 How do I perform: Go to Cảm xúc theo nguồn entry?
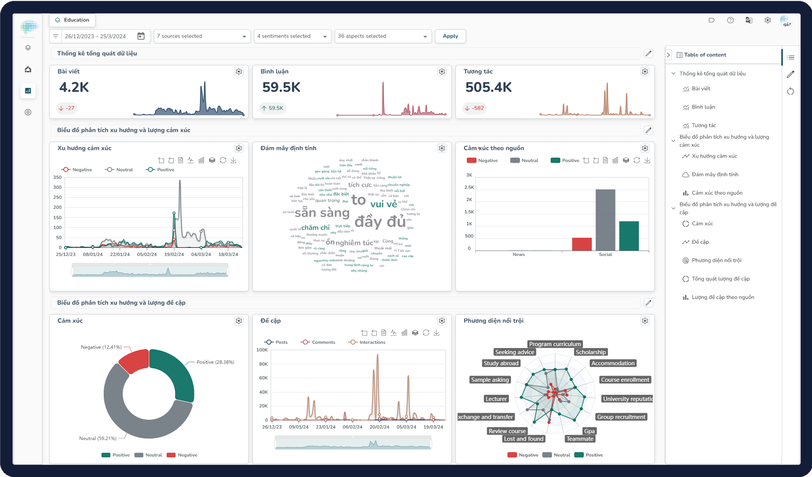[716, 193]
